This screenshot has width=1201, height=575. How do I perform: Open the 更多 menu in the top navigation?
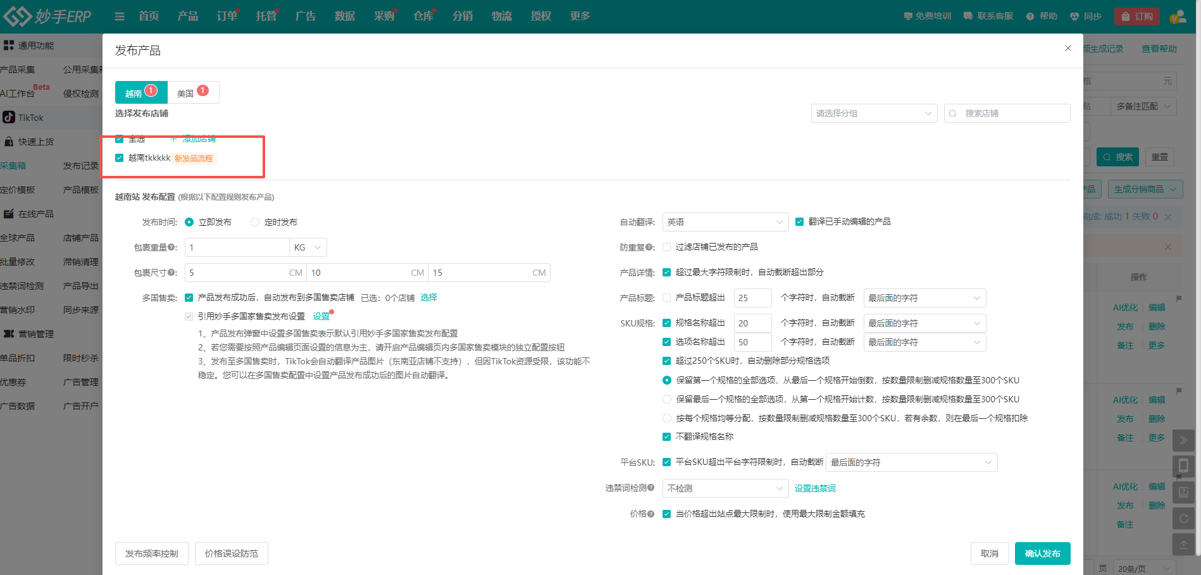[x=579, y=16]
